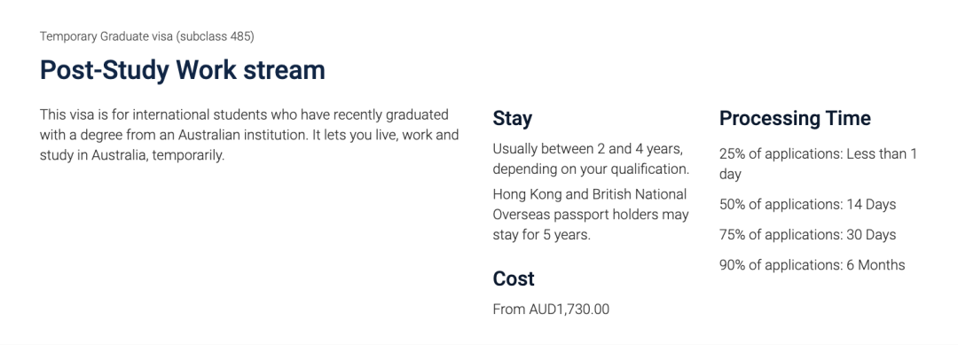Click the 'Overseas passport holders may' line
This screenshot has height=345, width=958.
591,215
